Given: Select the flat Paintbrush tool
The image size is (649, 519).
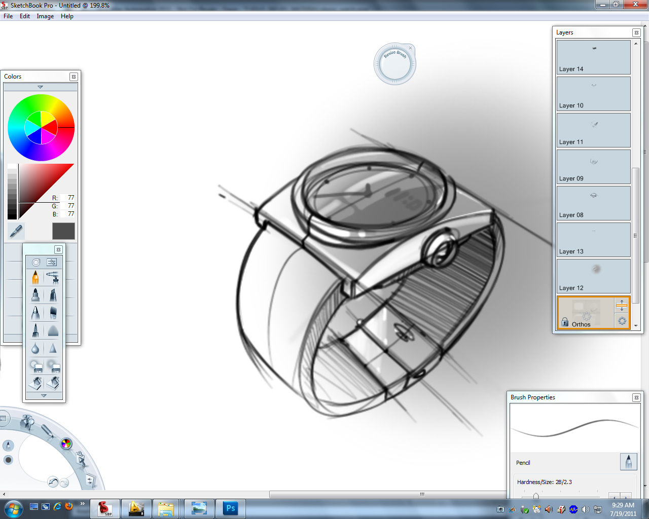Looking at the screenshot, I should click(52, 312).
